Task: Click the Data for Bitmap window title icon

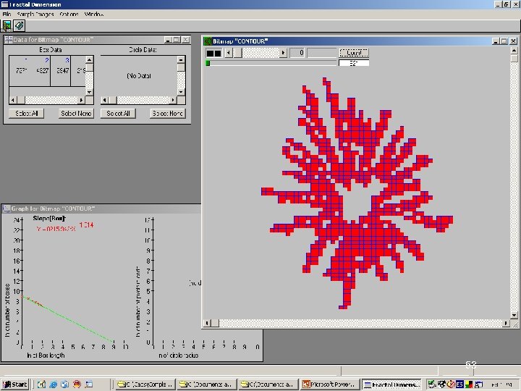Action: 8,40
